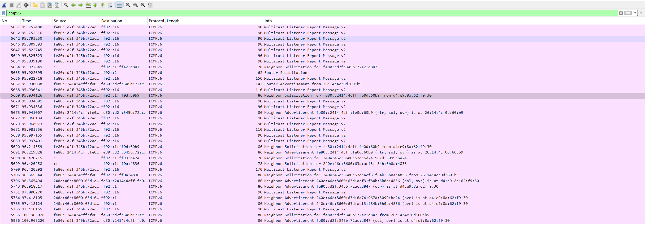The image size is (645, 243).
Task: Apply the display filter with the arrow button
Action: (628, 13)
